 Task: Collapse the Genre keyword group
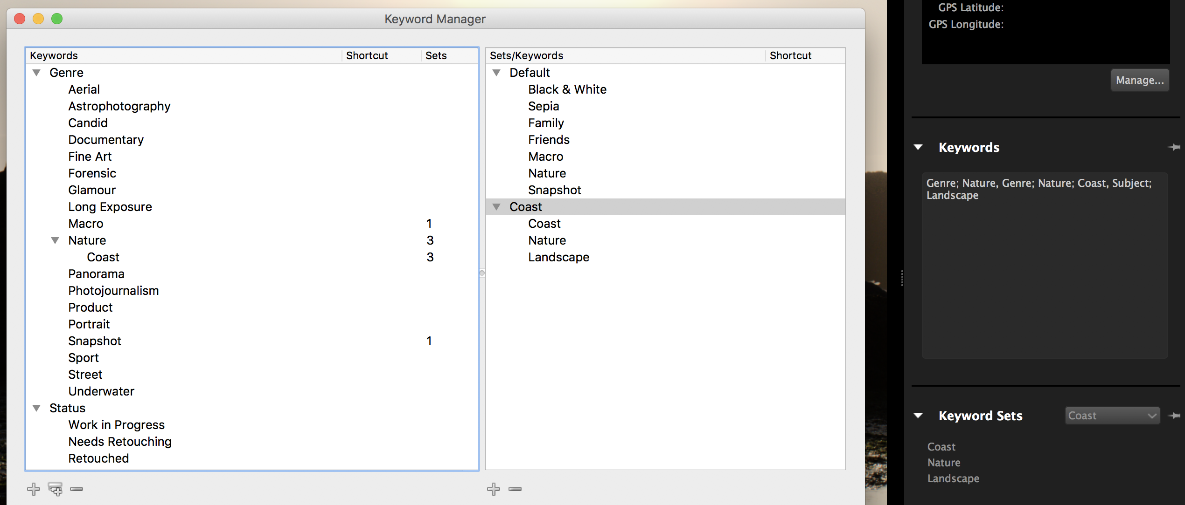pos(36,73)
